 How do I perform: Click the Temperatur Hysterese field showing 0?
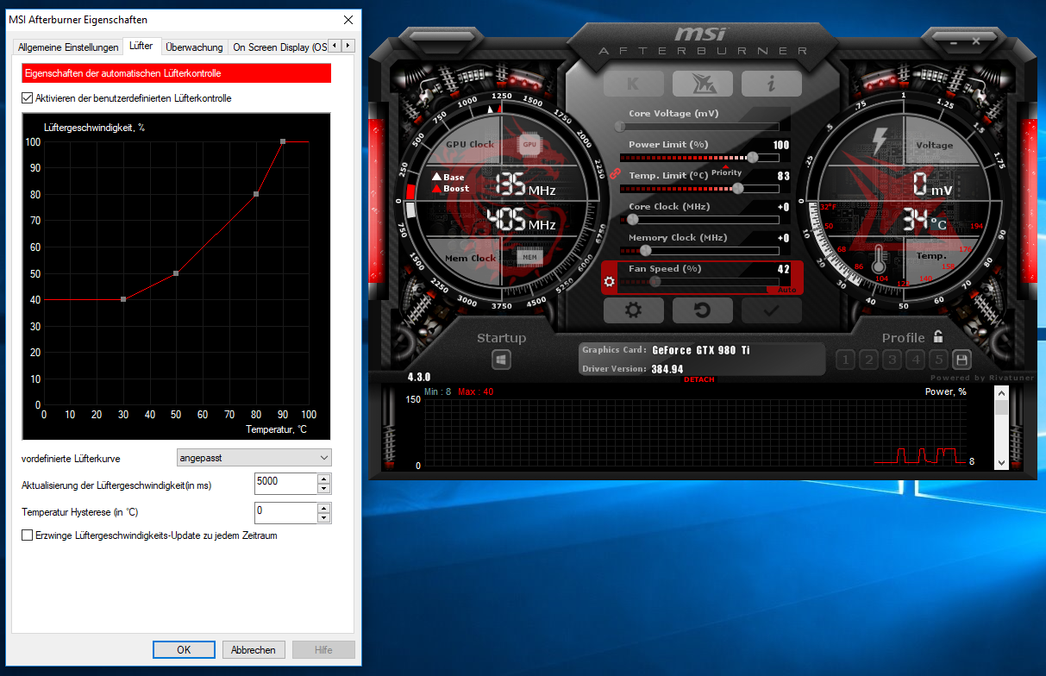coord(285,513)
